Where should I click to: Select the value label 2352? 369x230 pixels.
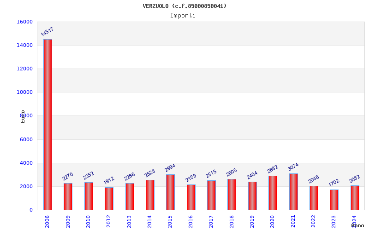[89, 176]
